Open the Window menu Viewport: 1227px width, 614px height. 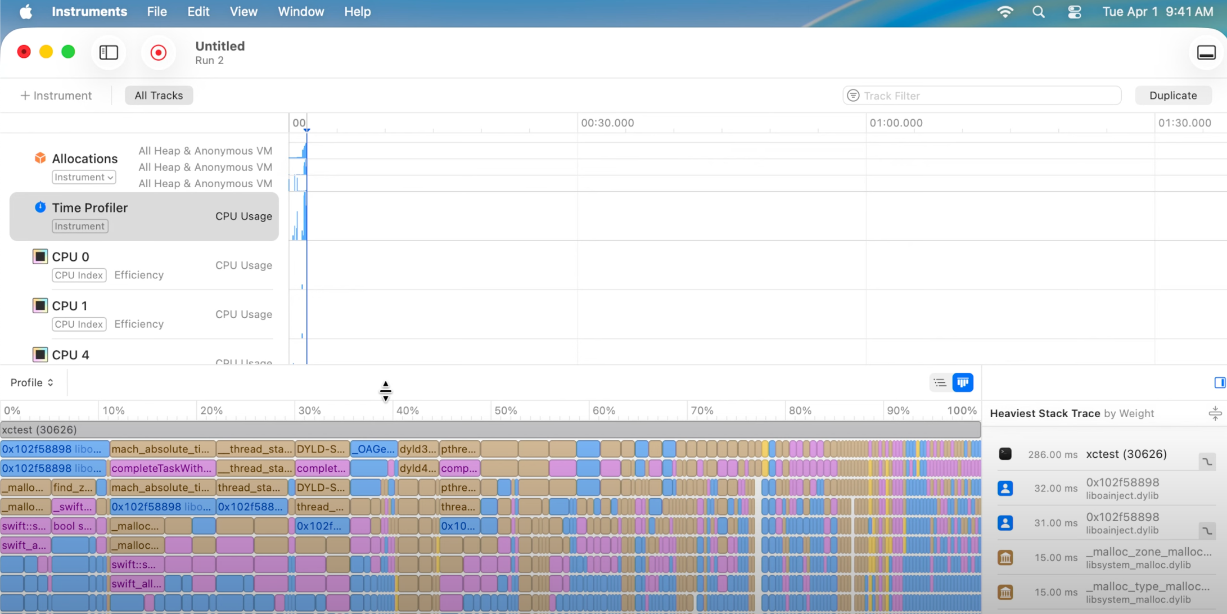coord(301,11)
